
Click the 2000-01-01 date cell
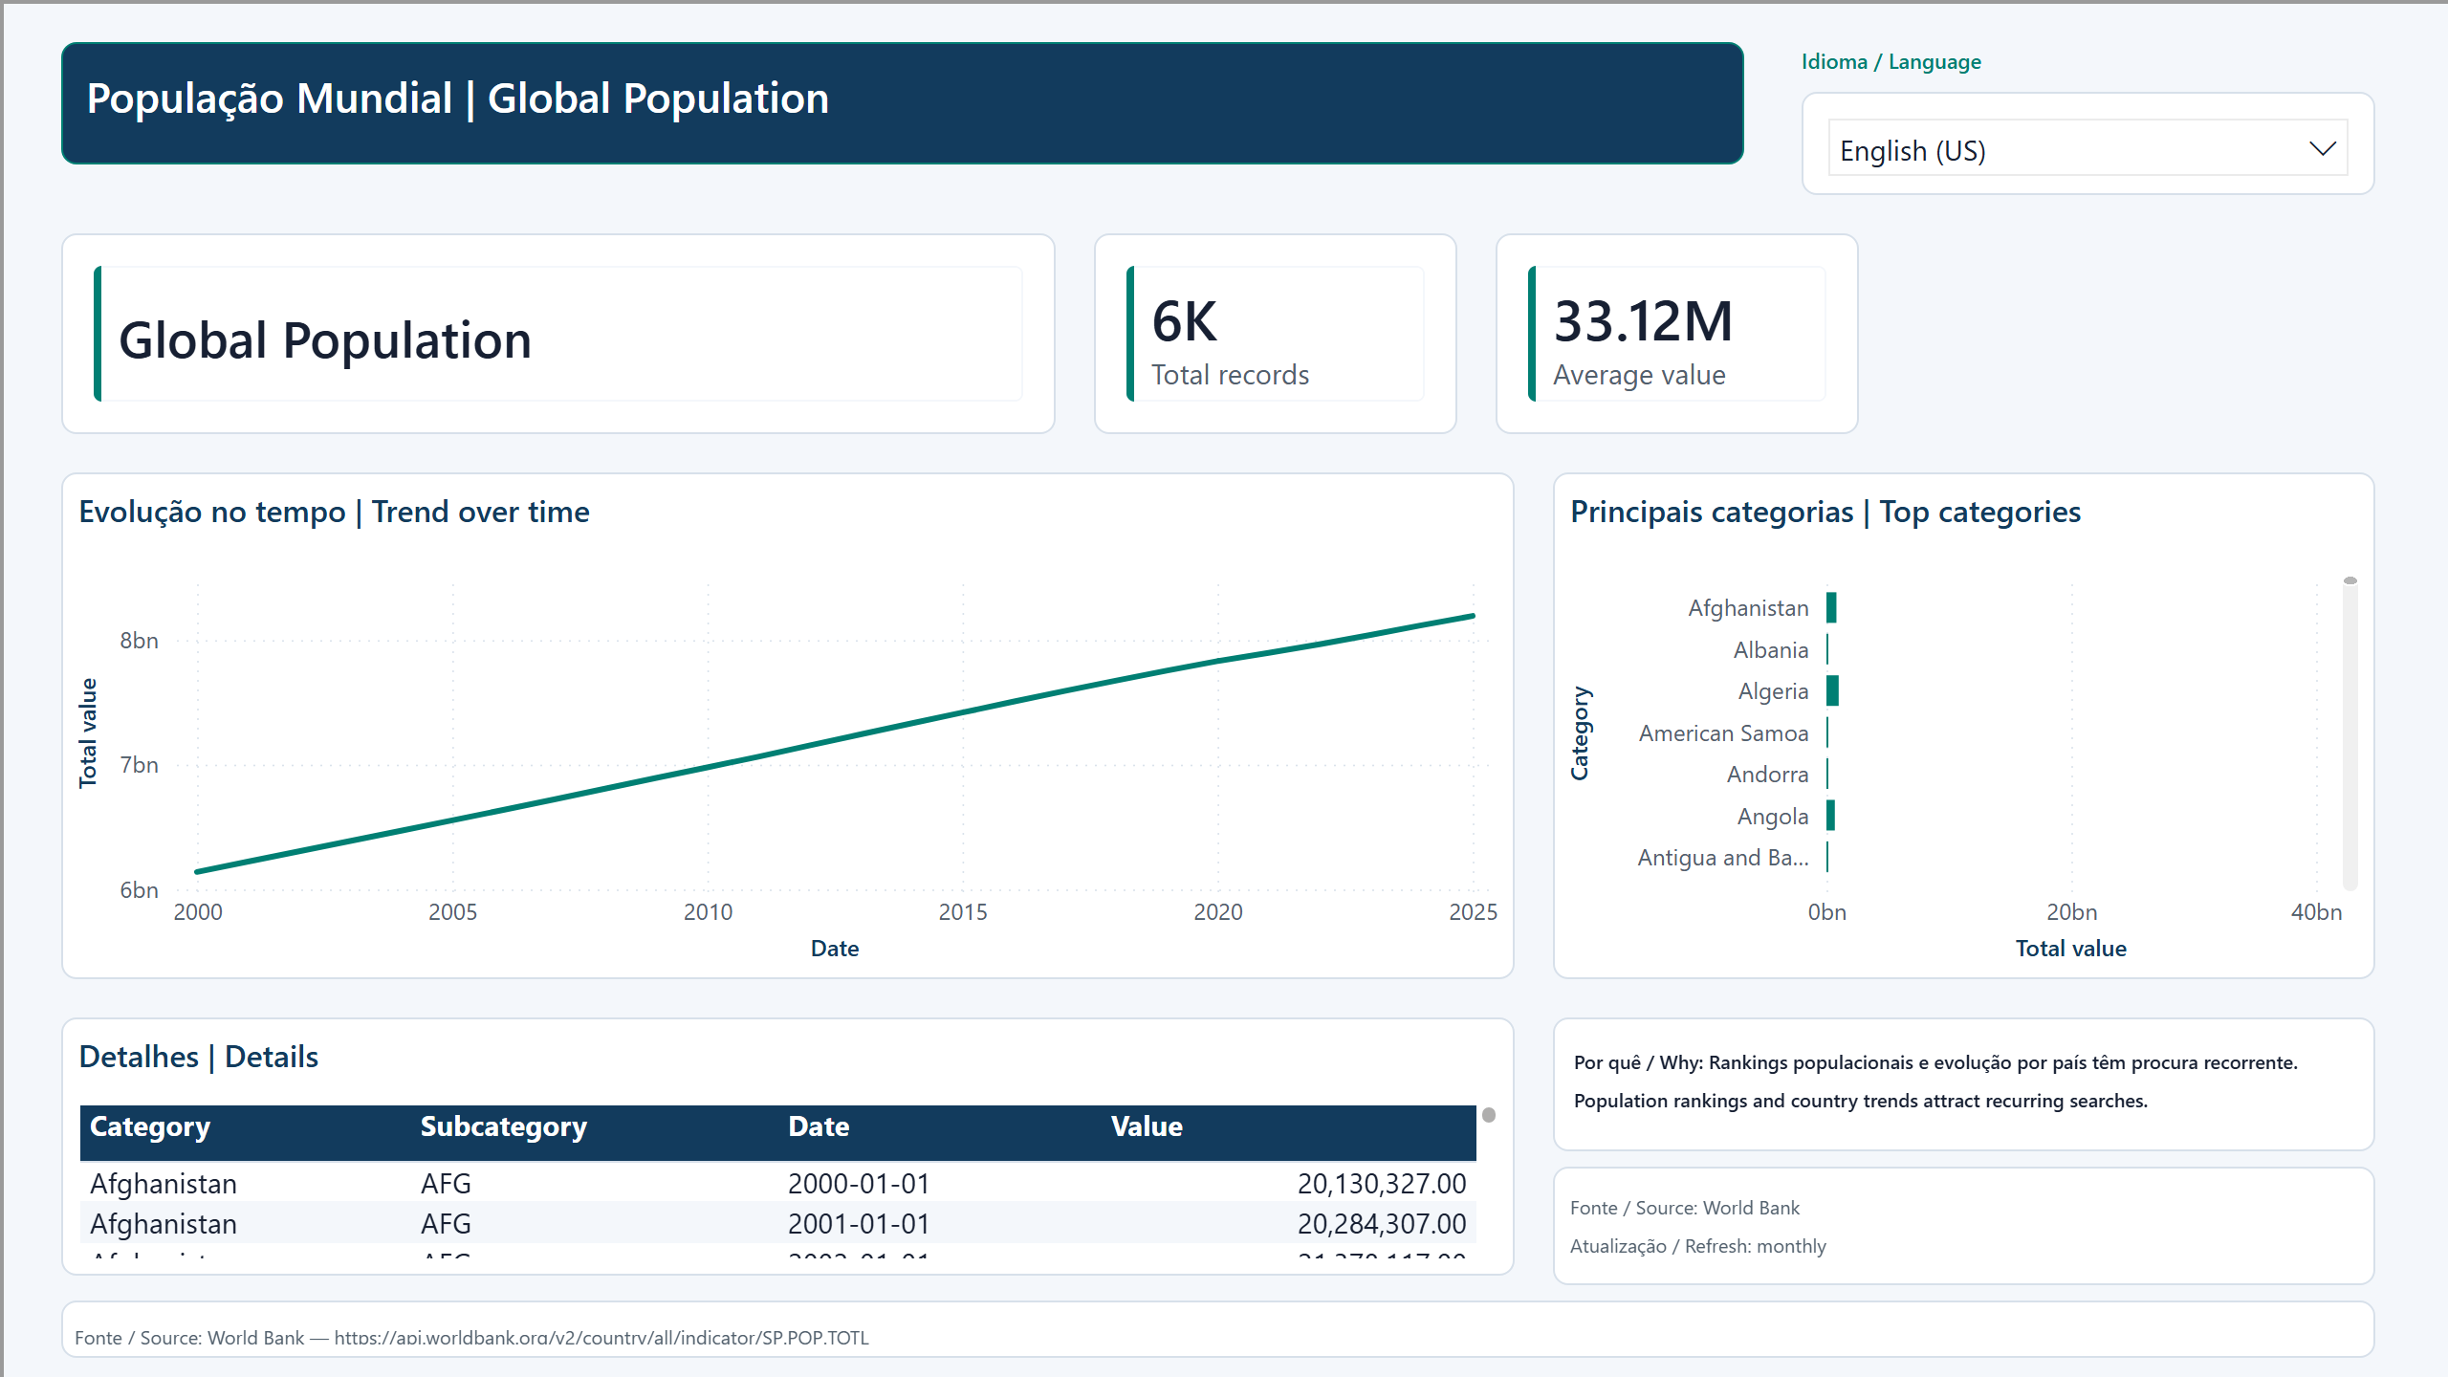coord(859,1184)
